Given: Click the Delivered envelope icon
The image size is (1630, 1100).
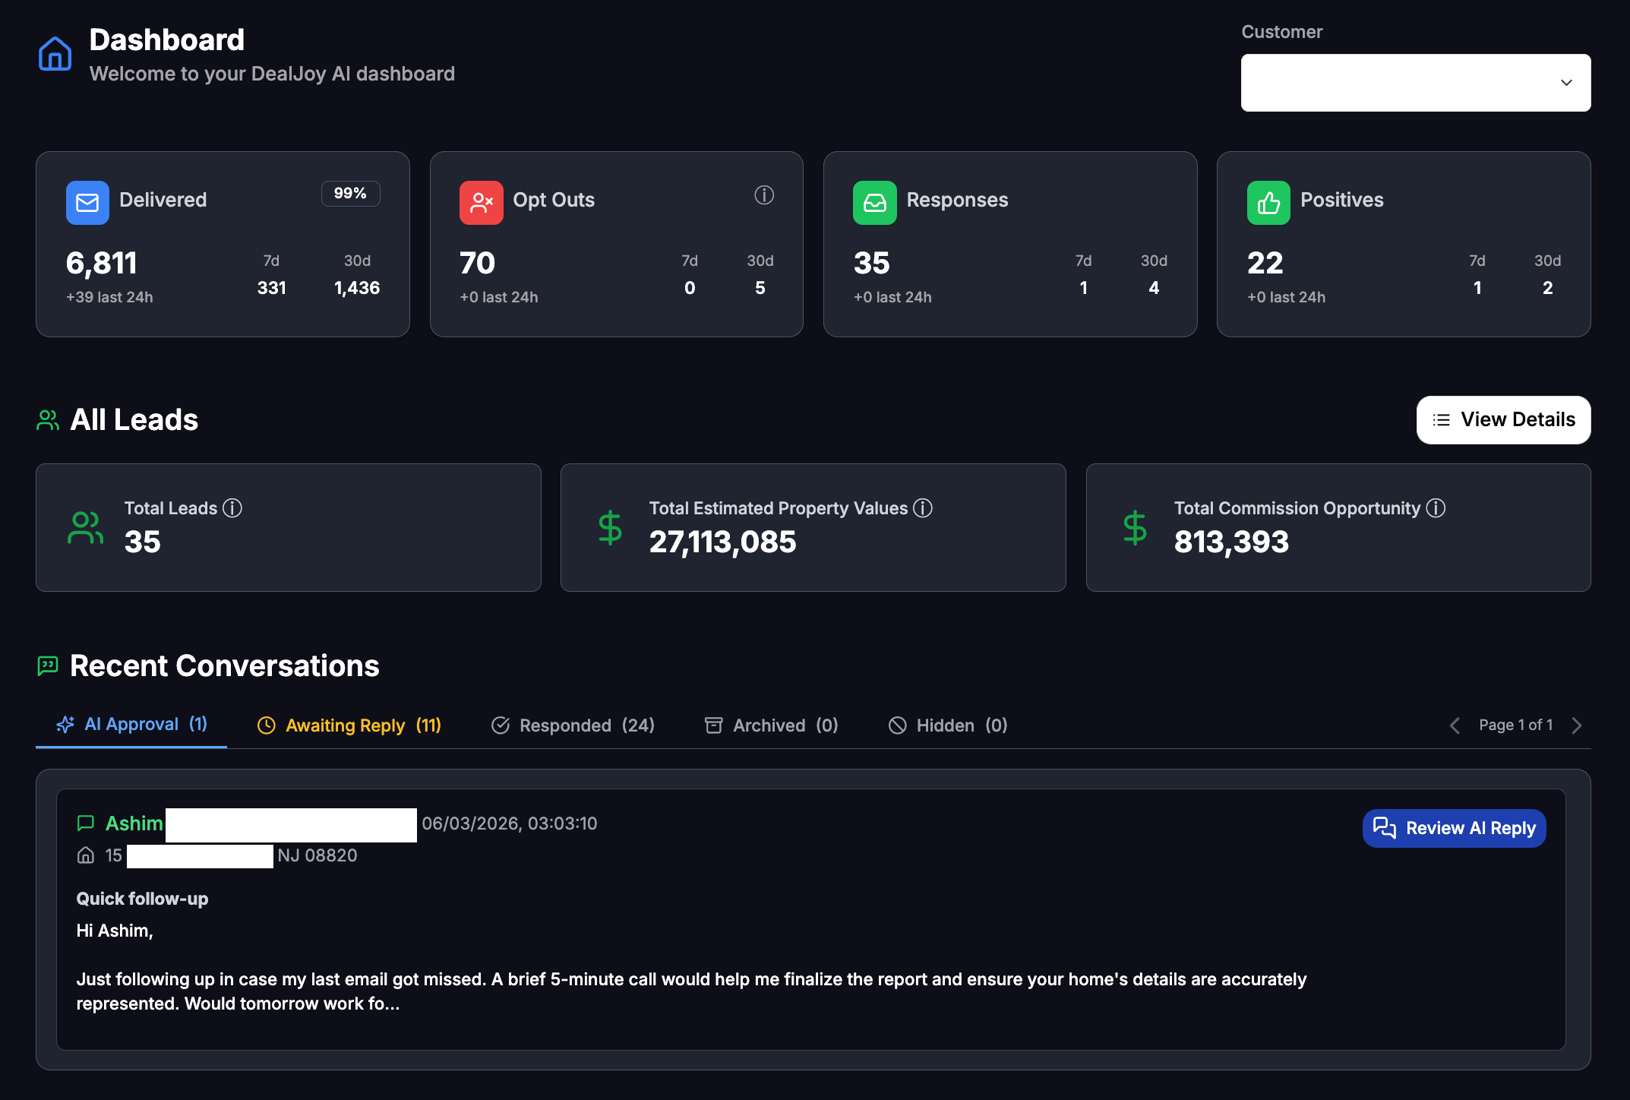Looking at the screenshot, I should (x=87, y=203).
